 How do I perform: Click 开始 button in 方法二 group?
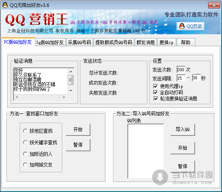[x=183, y=148]
